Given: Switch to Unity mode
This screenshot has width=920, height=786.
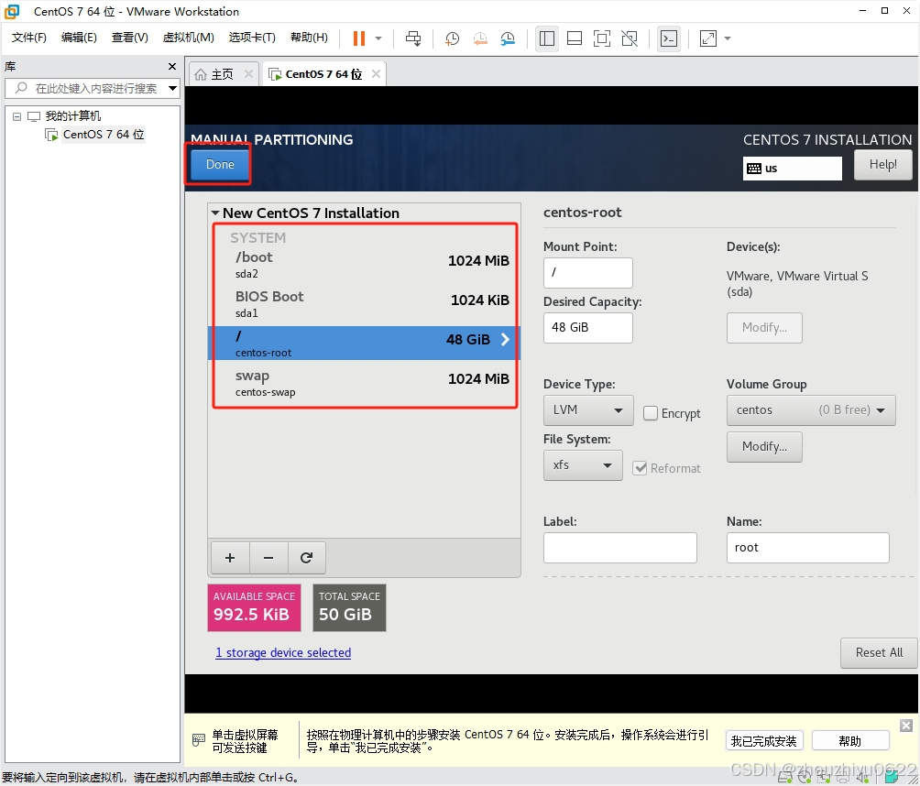Looking at the screenshot, I should click(x=630, y=38).
